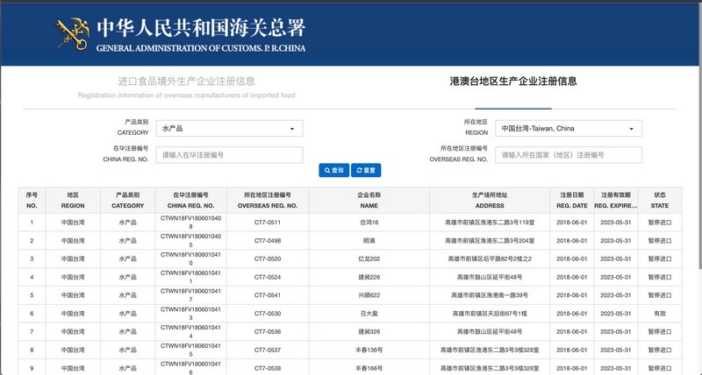Click enterprise name 丰春136号
Viewport: 702px width, 375px height.
(369, 350)
